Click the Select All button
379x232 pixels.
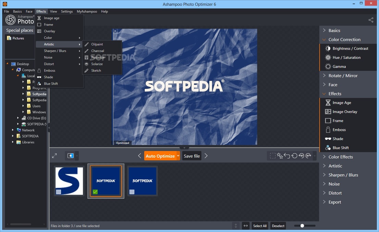pos(260,226)
